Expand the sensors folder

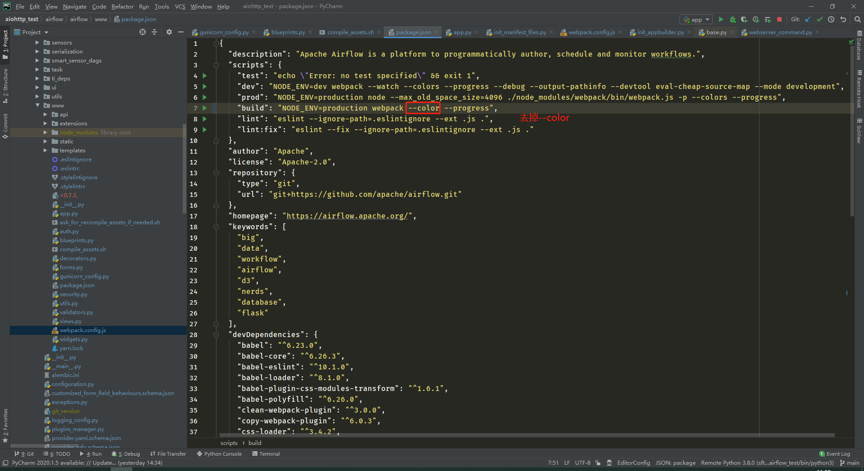(x=37, y=42)
